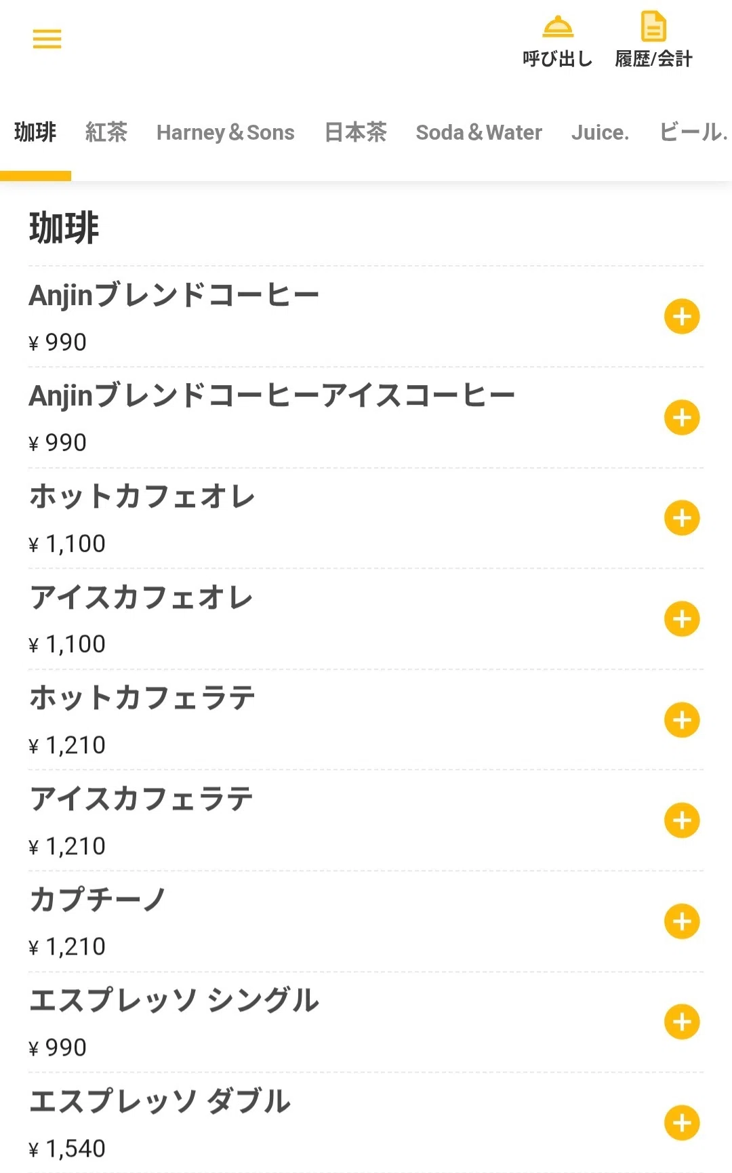732x1173 pixels.
Task: Select the 珈琲 tab
Action: point(35,132)
